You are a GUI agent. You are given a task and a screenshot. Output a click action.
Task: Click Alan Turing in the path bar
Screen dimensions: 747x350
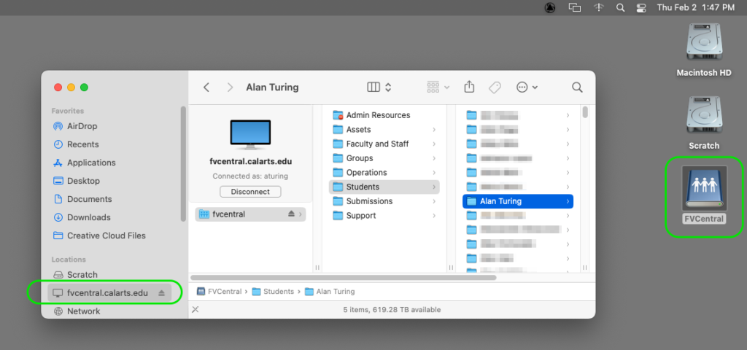tap(330, 292)
